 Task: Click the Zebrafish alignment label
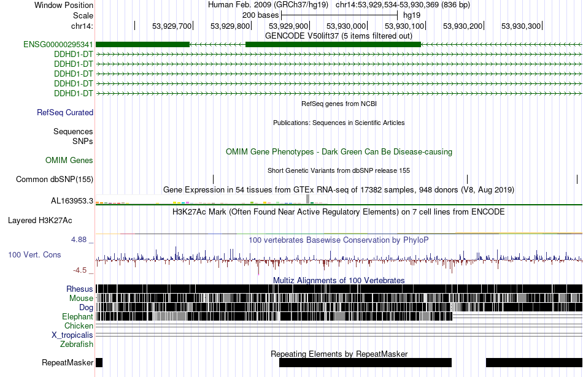point(77,345)
